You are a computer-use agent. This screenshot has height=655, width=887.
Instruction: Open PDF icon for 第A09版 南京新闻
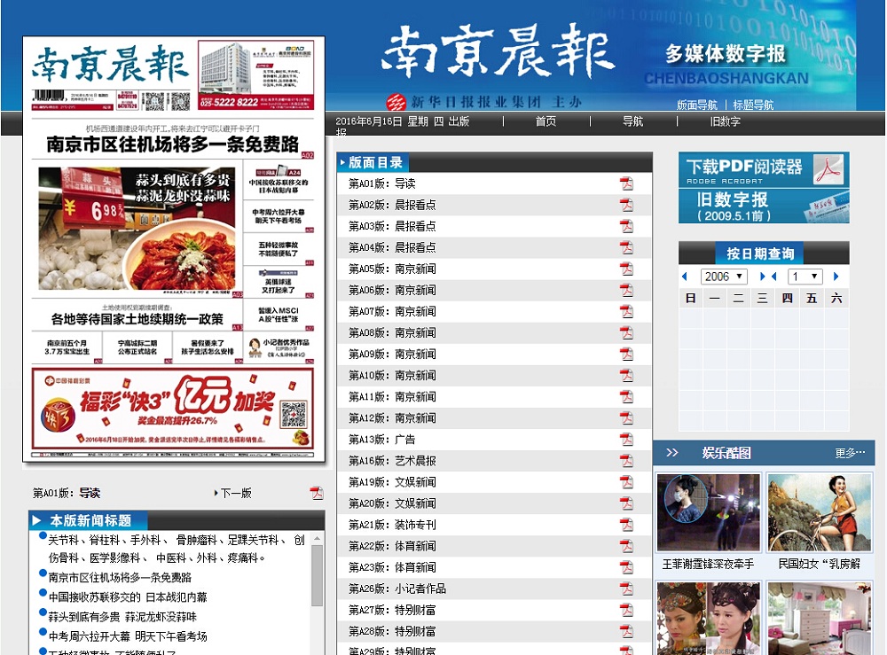[x=626, y=355]
